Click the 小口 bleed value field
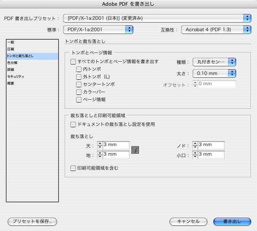The height and width of the screenshot is (231, 257). pos(211,155)
